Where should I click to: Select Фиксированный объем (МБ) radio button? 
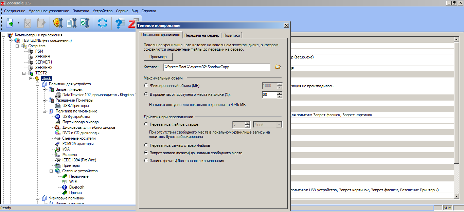click(146, 86)
